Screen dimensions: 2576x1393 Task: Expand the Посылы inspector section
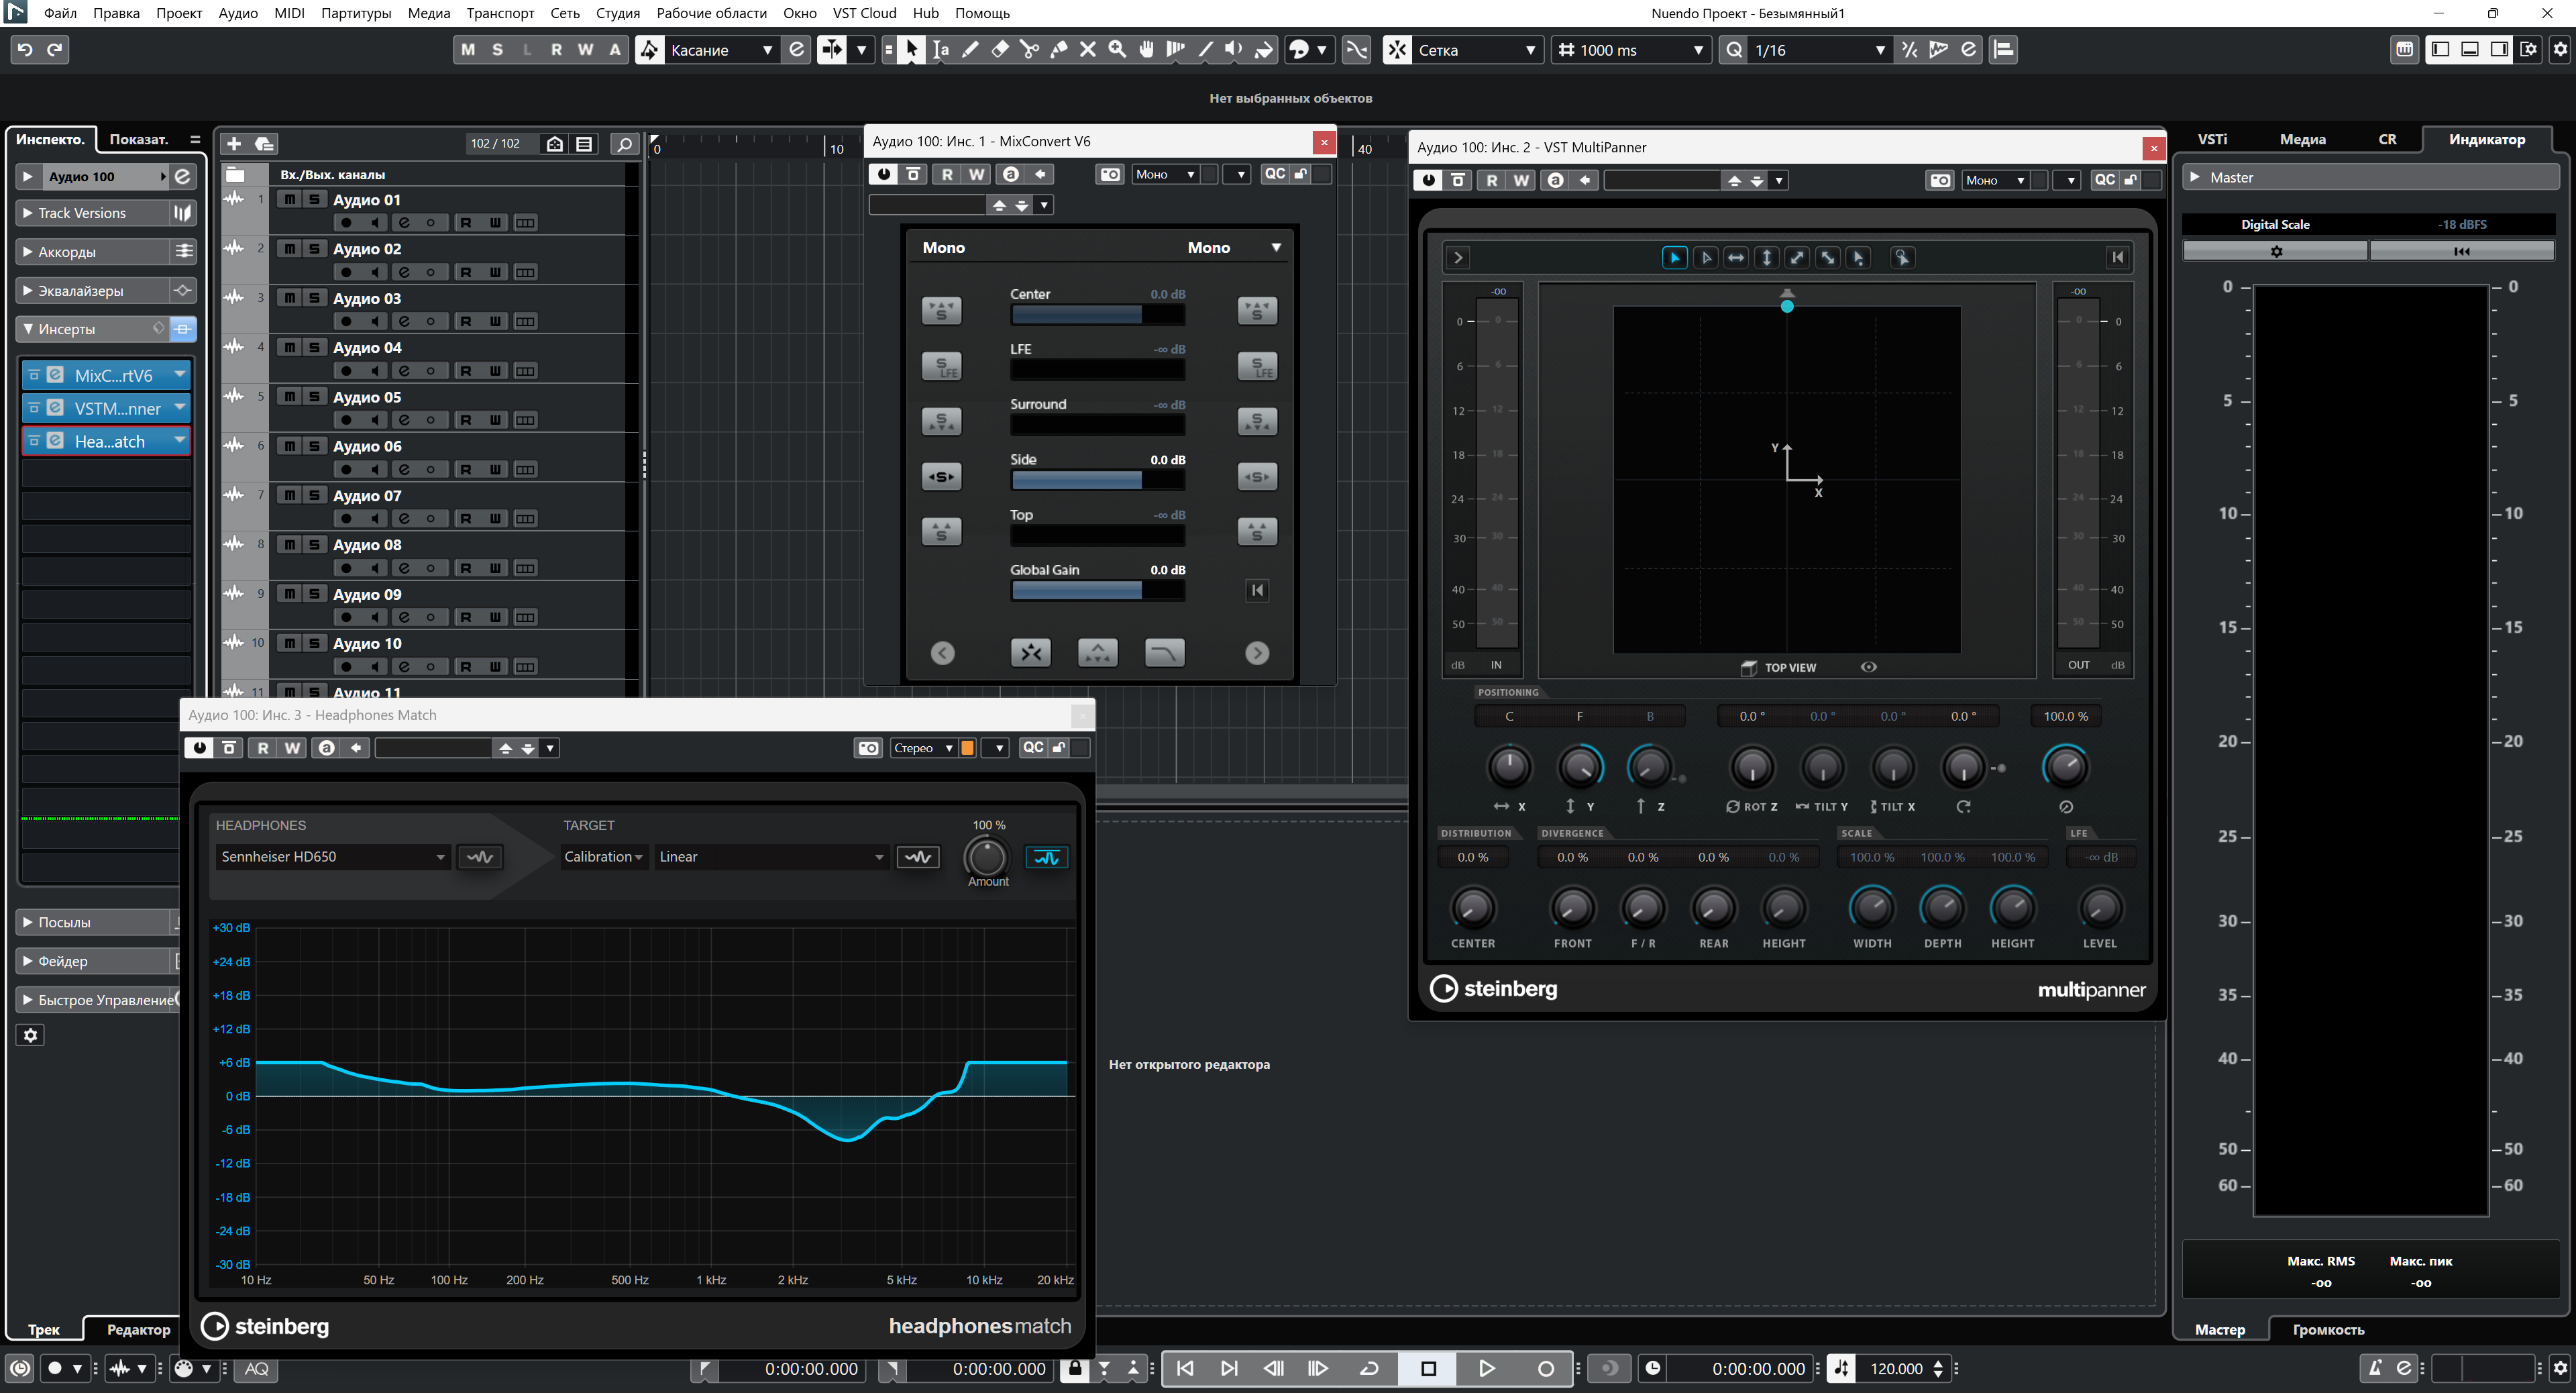(64, 922)
